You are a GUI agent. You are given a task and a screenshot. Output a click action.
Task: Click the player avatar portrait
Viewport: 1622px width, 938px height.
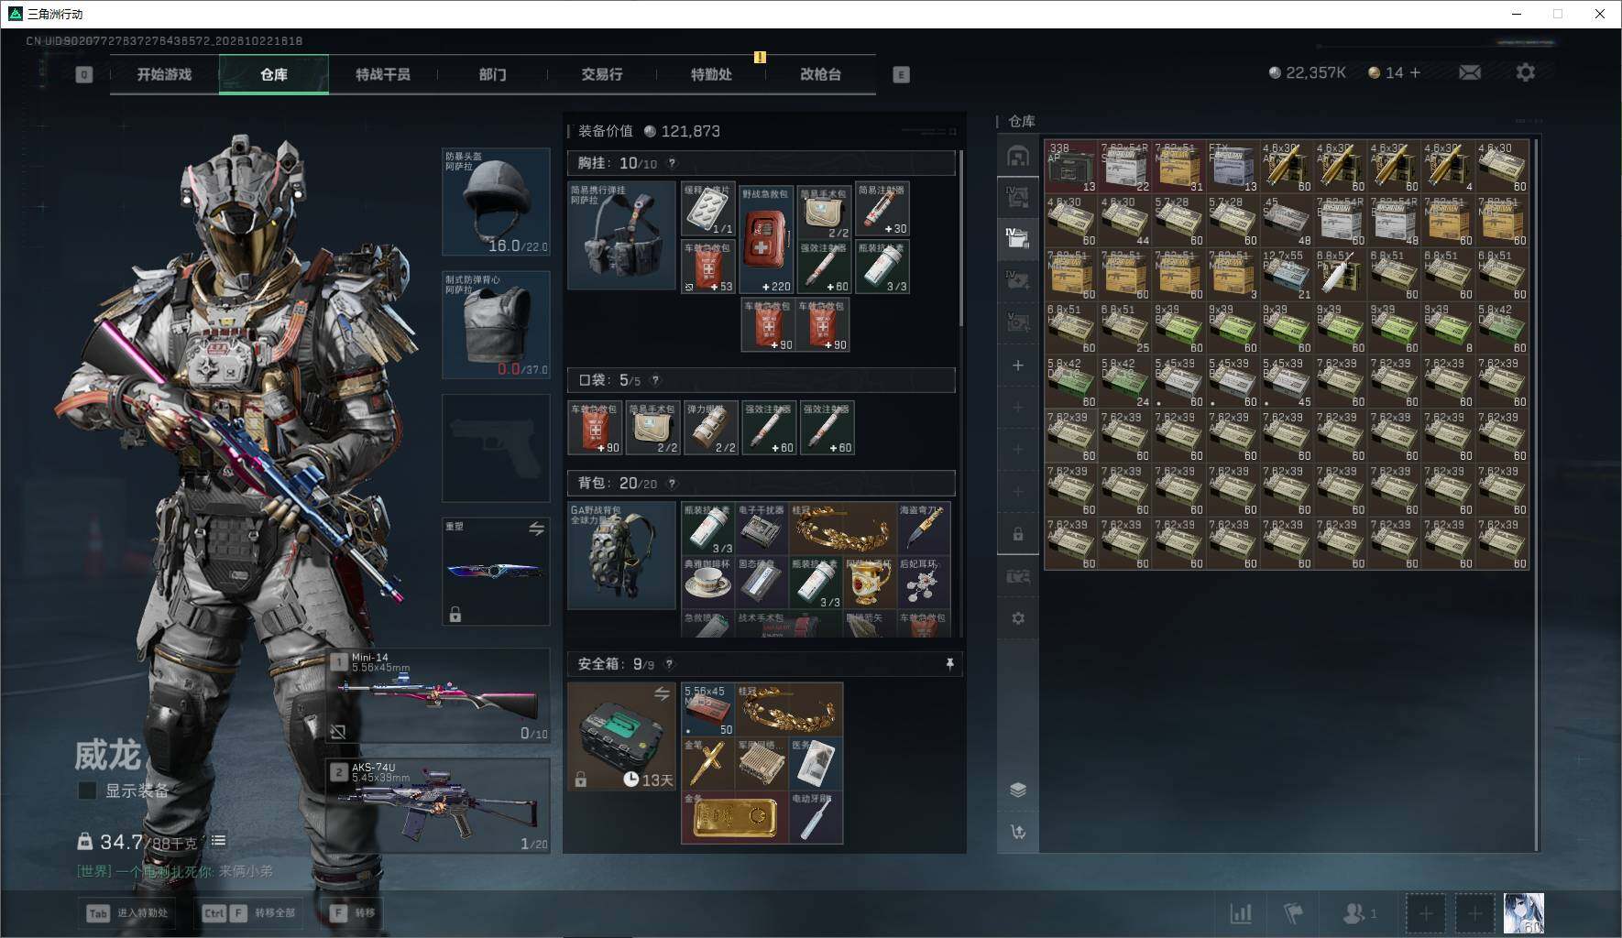point(1524,913)
